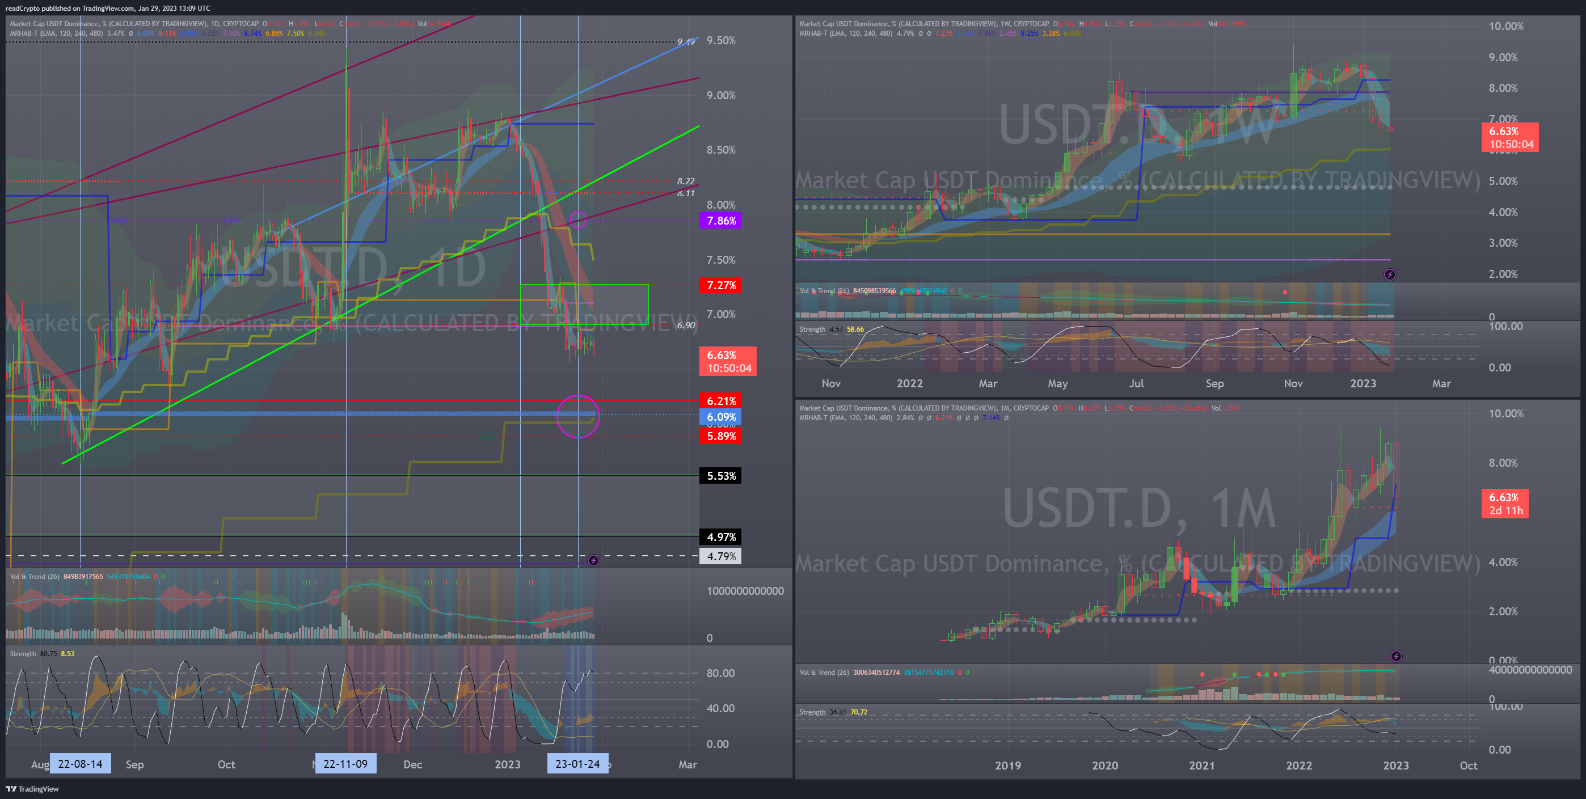Screen dimensions: 1586x799
Task: Click the white 4.79% price label
Action: click(x=720, y=556)
